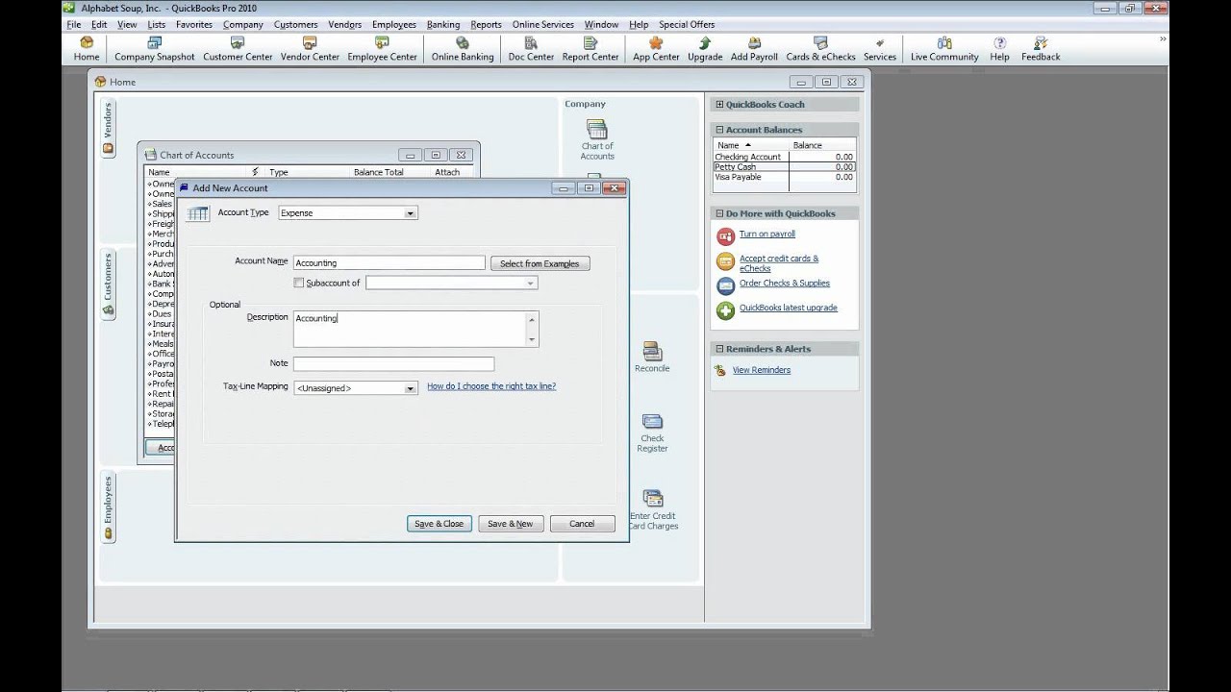1231x692 pixels.
Task: Sort account balances by Name column
Action: click(750, 145)
